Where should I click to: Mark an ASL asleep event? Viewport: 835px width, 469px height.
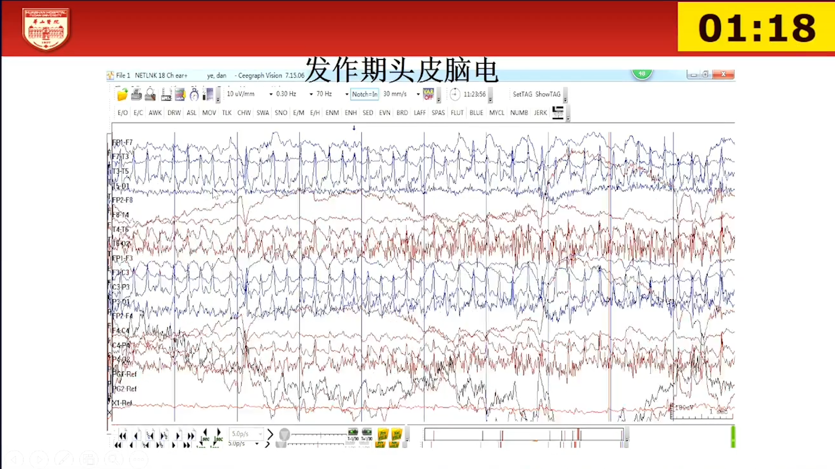click(x=191, y=112)
